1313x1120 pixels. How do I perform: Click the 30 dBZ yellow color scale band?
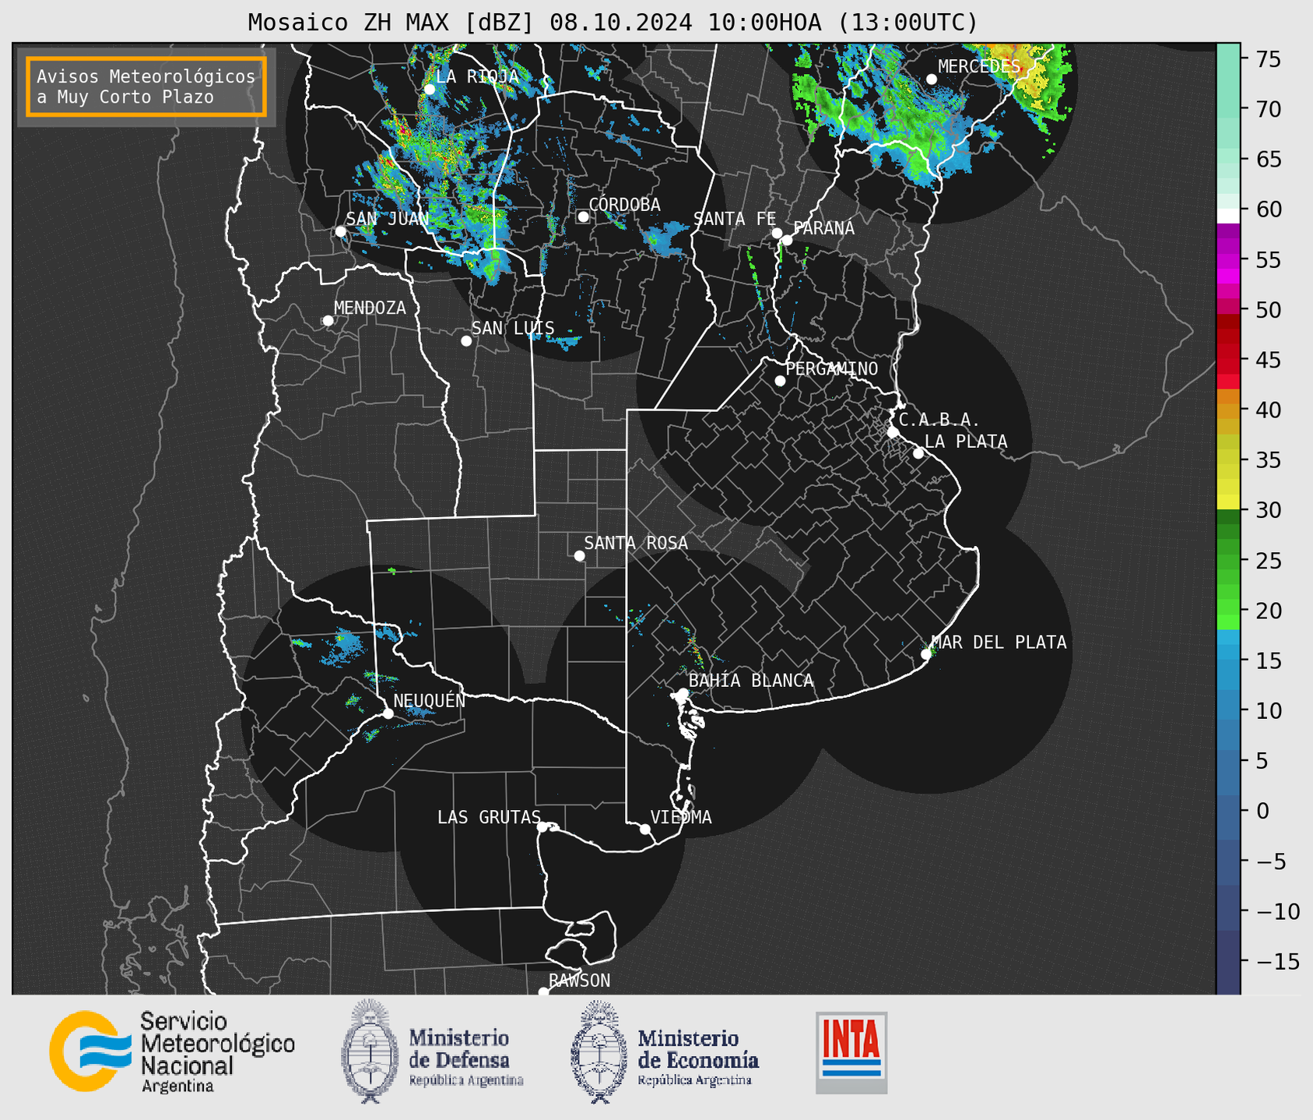1227,502
